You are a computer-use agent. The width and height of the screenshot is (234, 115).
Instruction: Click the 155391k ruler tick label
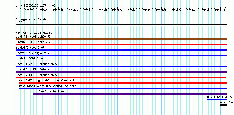coord(88,10)
